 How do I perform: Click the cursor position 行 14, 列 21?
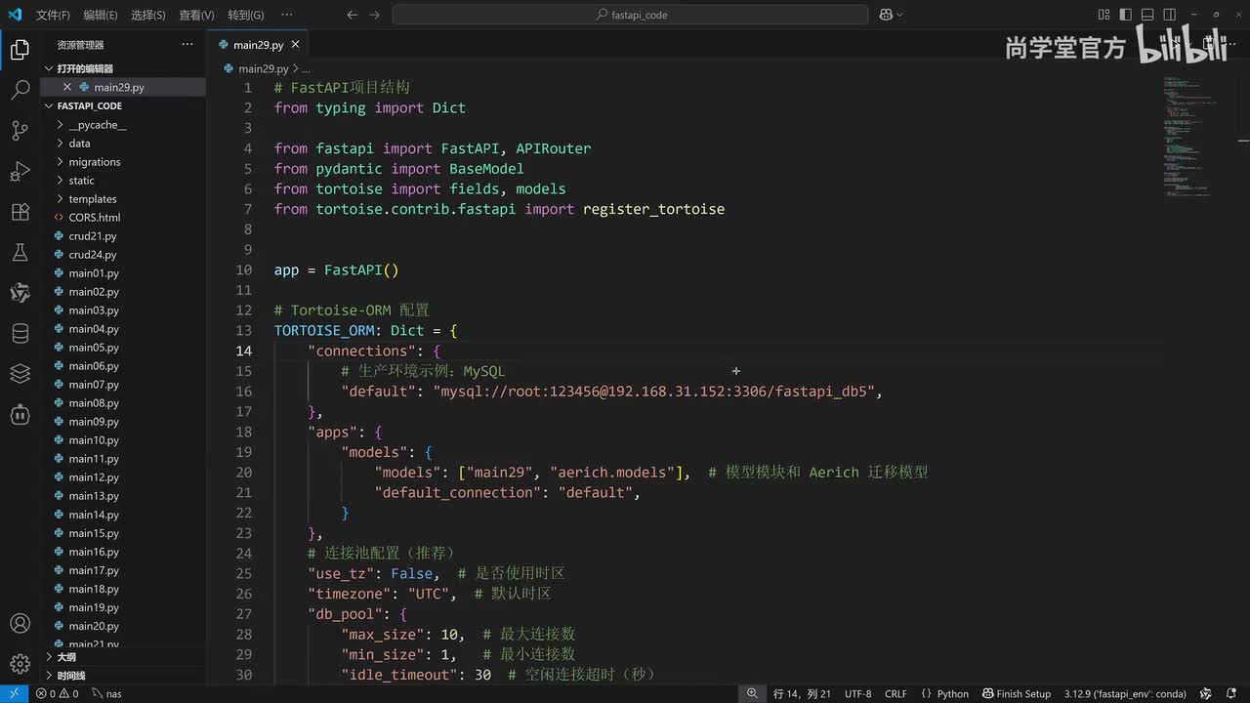802,693
